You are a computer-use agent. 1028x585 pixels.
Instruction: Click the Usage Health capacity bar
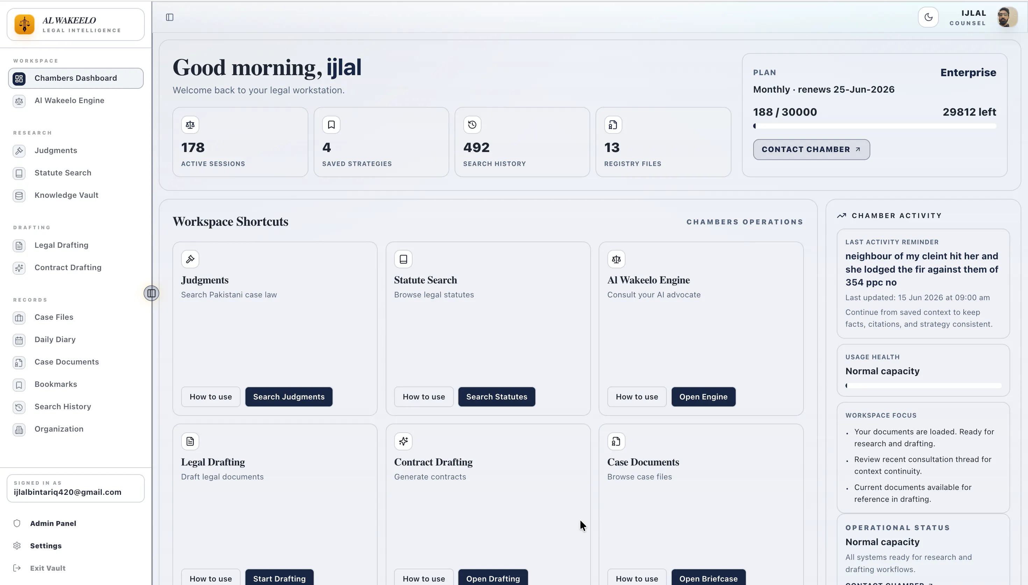pos(923,386)
